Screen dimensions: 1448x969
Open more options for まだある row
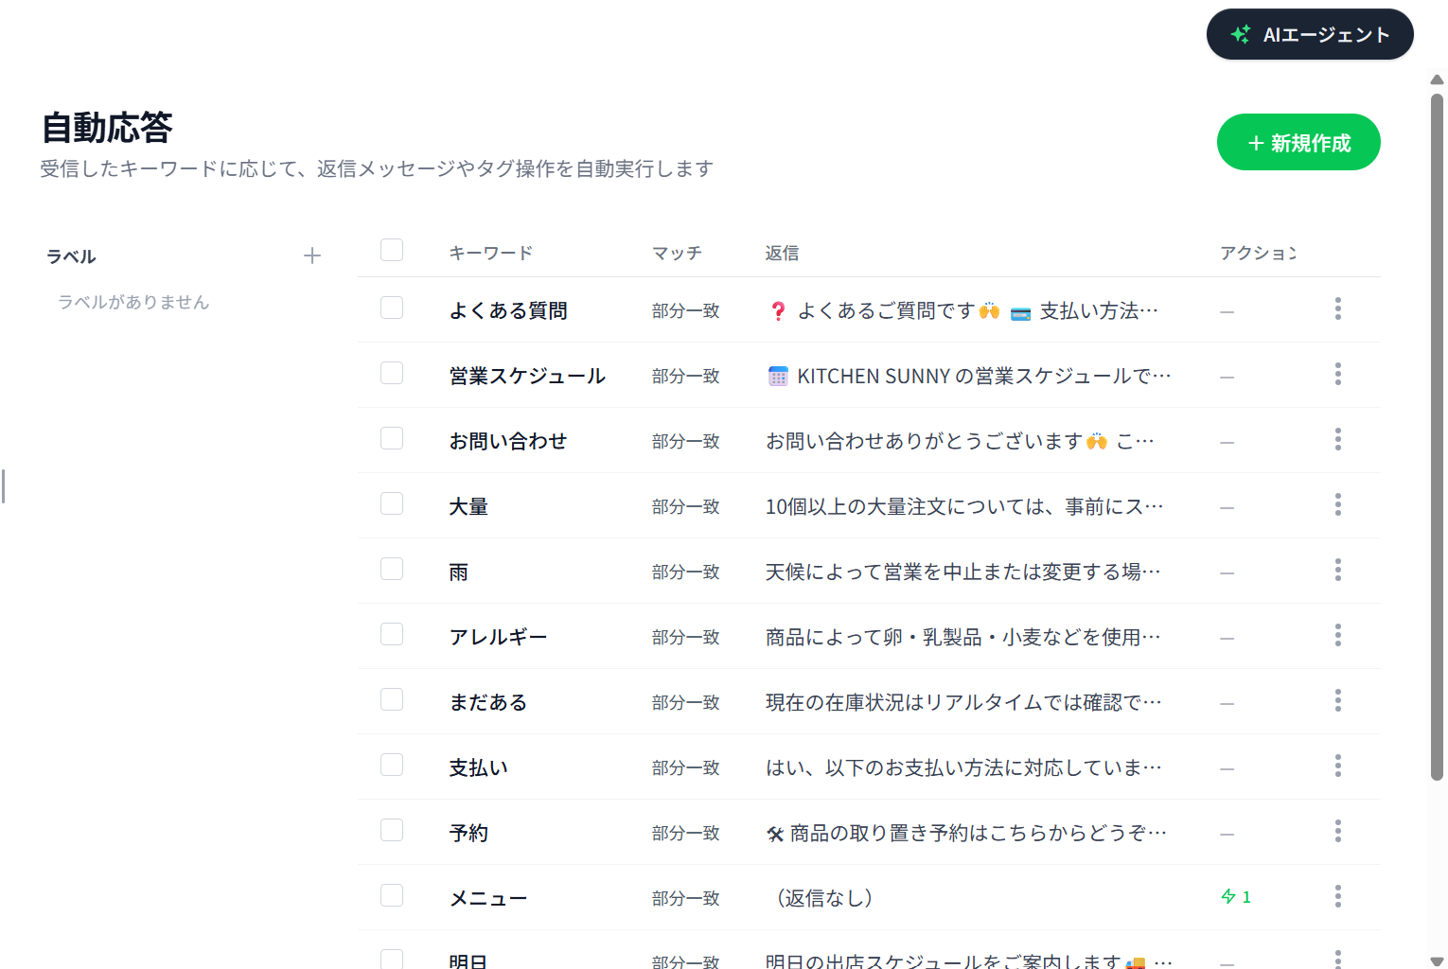click(1338, 700)
